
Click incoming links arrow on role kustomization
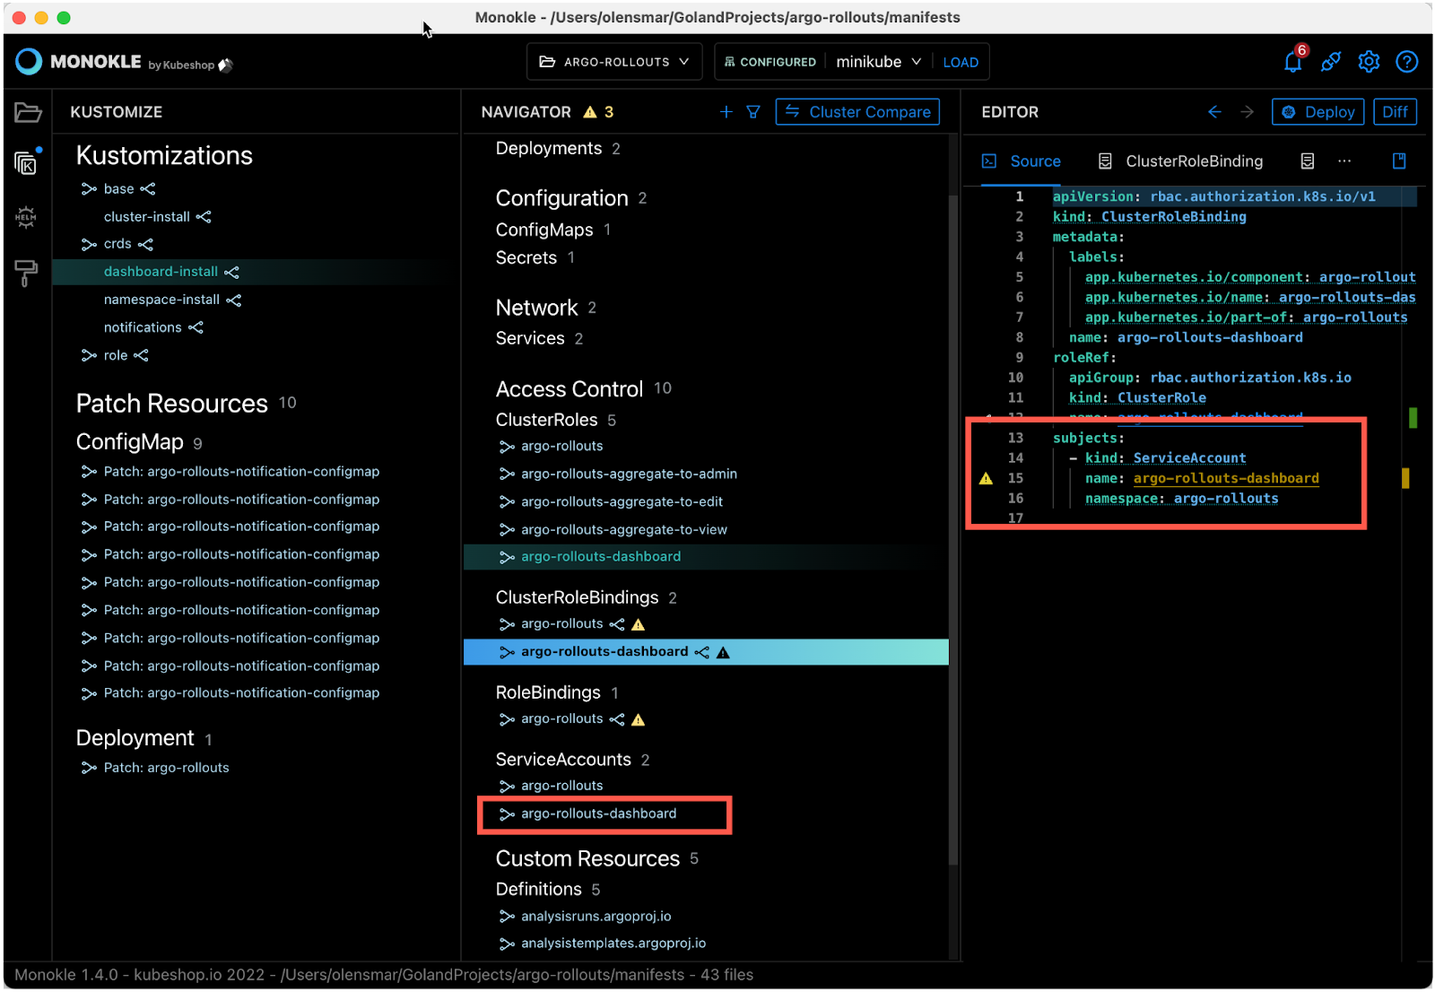coord(89,355)
